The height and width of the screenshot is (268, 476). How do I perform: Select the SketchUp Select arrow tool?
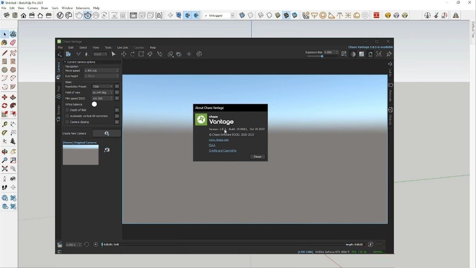tap(5, 34)
